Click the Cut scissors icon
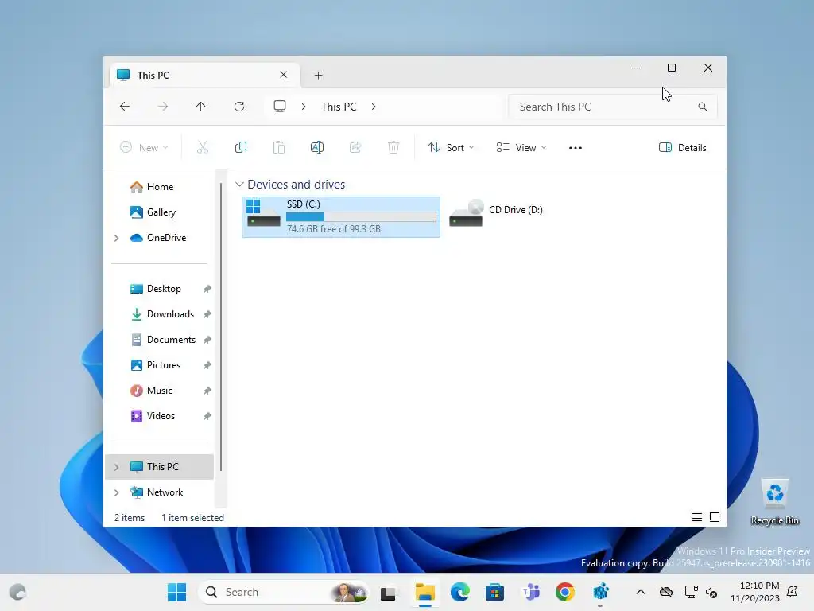 [203, 147]
